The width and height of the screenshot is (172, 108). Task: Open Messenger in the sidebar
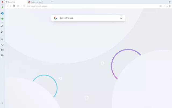(x=2, y=13)
